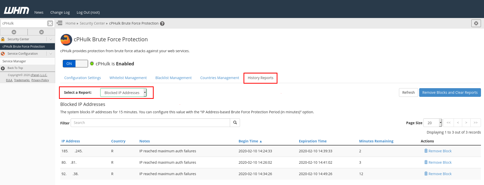Click Remove Blocks and Clear Reports
This screenshot has width=484, height=185.
coord(450,92)
